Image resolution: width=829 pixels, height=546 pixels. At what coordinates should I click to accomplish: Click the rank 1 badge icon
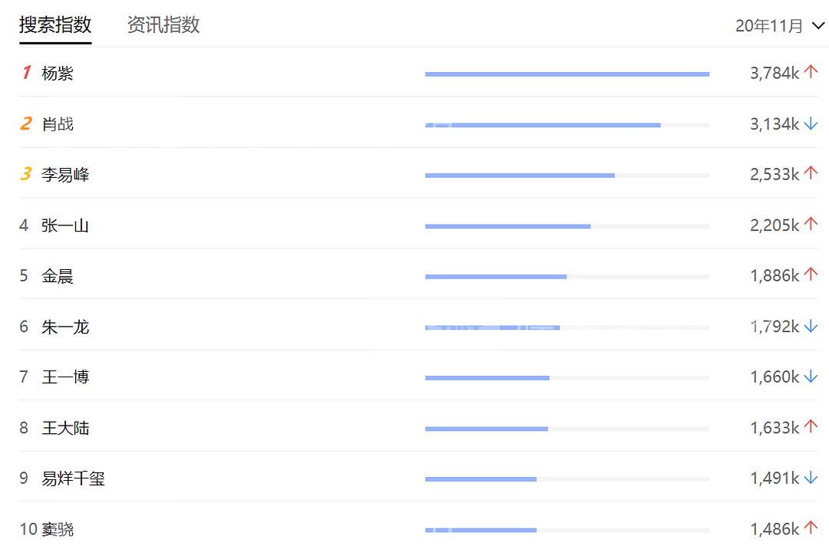(x=26, y=72)
